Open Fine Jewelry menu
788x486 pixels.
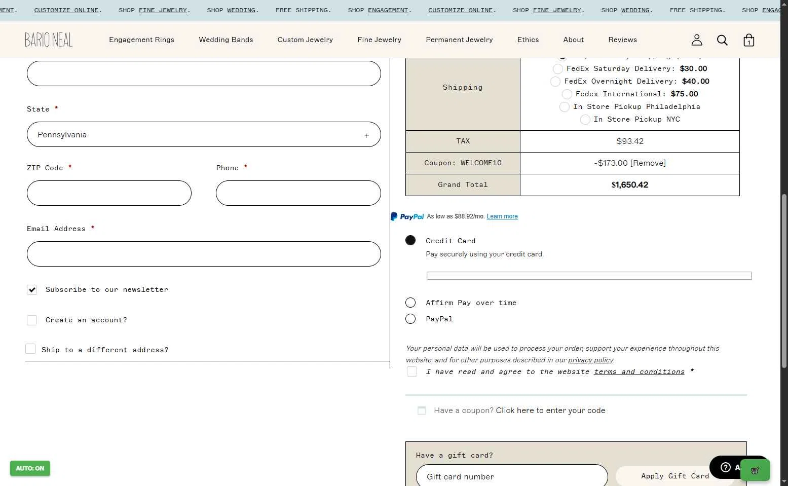[379, 40]
